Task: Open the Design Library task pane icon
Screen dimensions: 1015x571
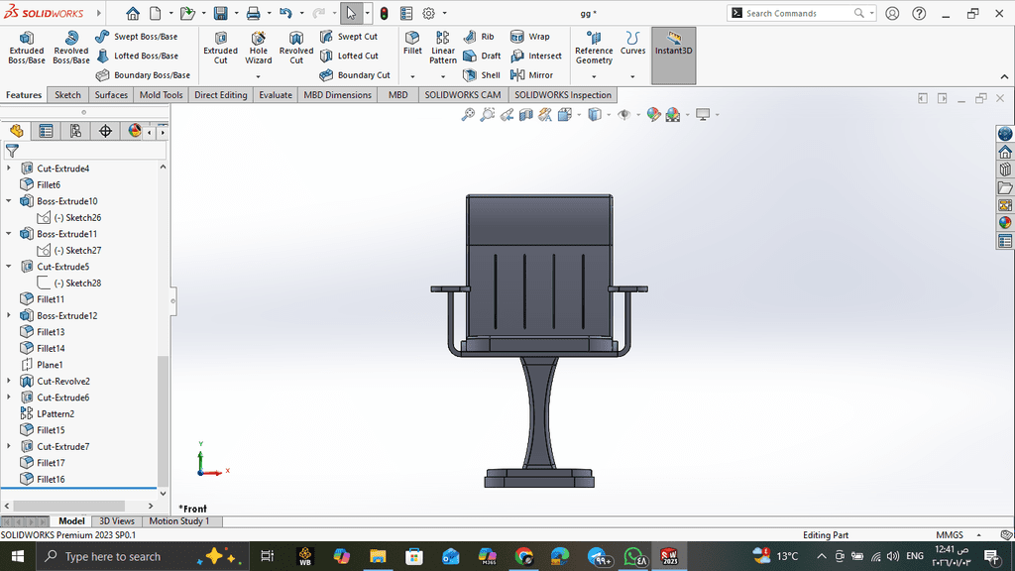Action: click(1005, 171)
